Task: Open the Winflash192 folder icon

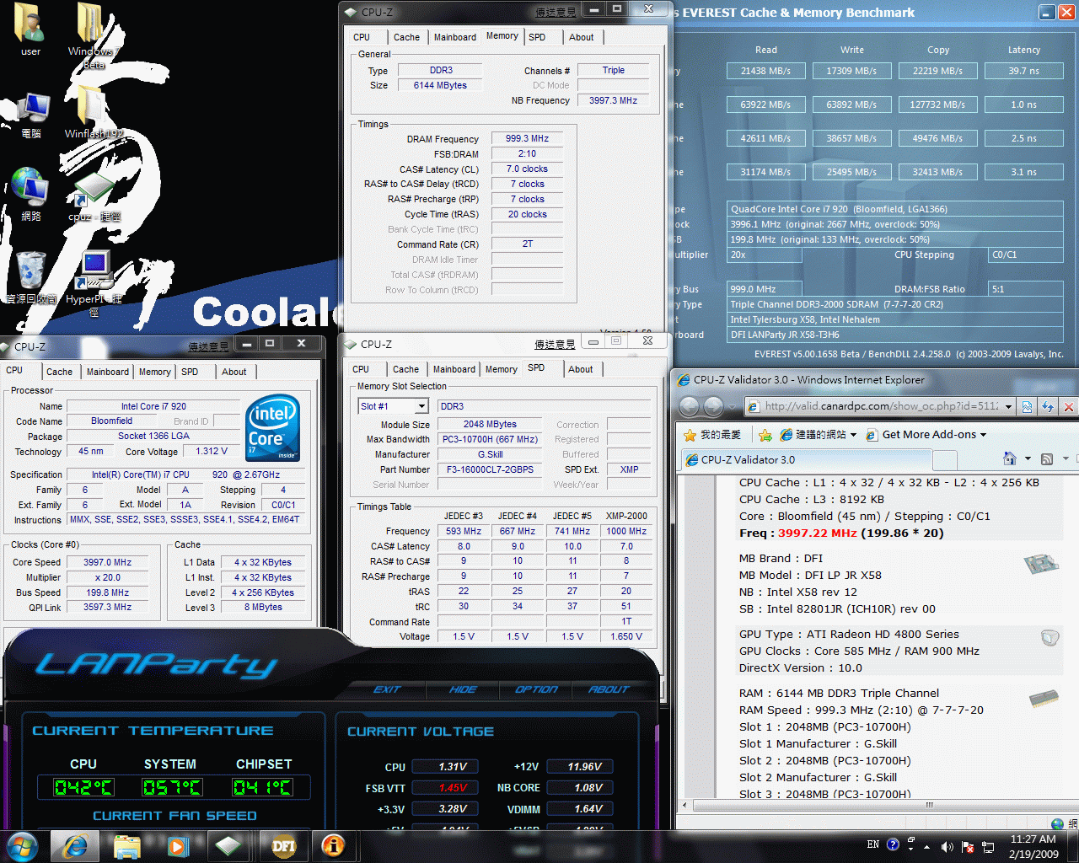Action: tap(94, 114)
